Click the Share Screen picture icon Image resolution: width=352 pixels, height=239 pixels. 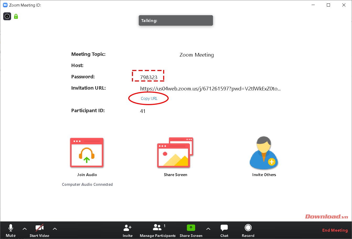(x=175, y=153)
